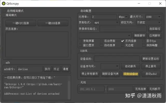Click the AdbProcess::out:List of devices attached log line

[32, 94]
